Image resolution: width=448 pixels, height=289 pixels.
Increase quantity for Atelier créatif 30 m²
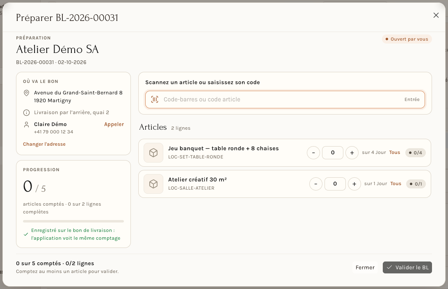pos(354,184)
